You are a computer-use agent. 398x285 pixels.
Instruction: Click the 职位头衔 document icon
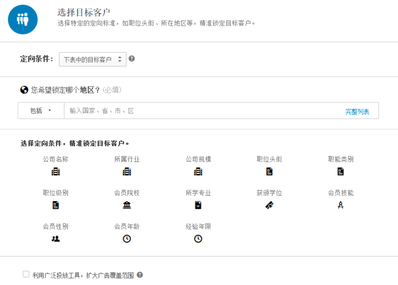(x=269, y=172)
